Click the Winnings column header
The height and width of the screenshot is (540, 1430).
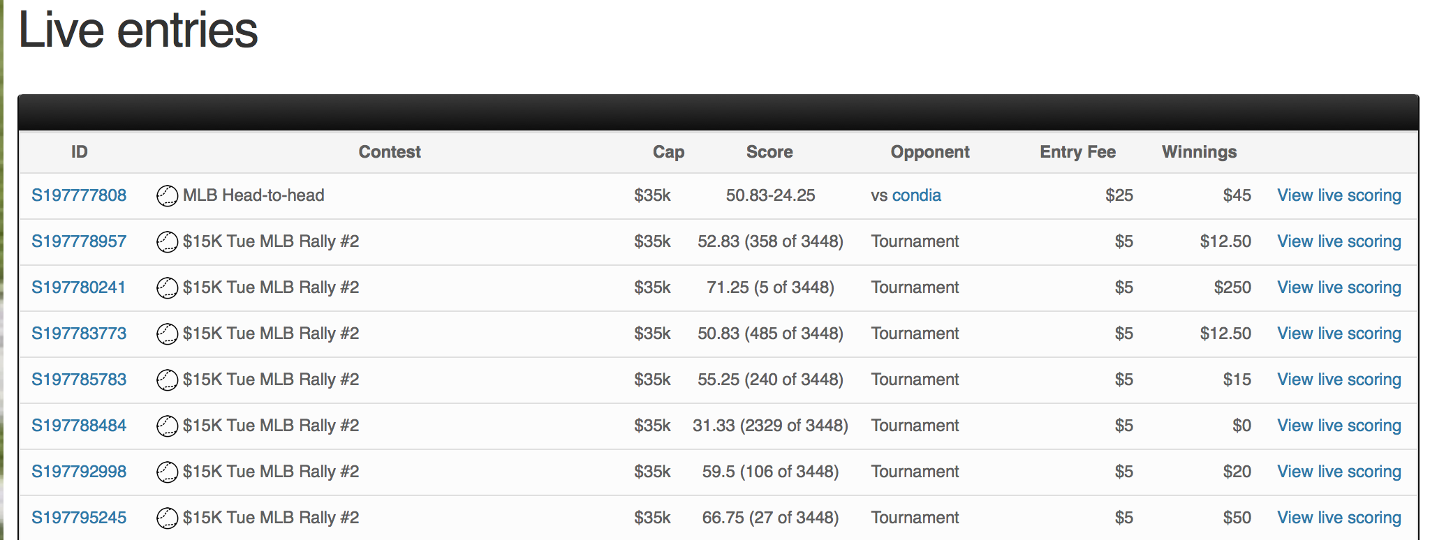coord(1199,152)
